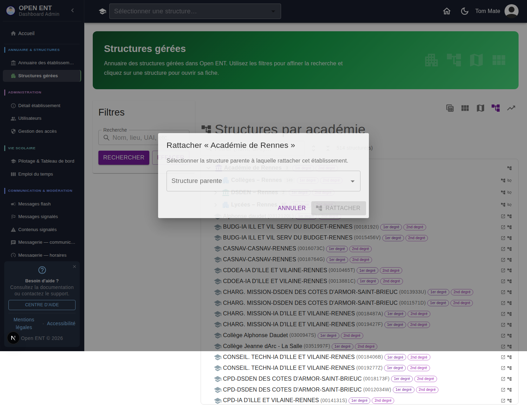Toggle dark mode with the moon icon
This screenshot has width=527, height=413.
click(465, 11)
